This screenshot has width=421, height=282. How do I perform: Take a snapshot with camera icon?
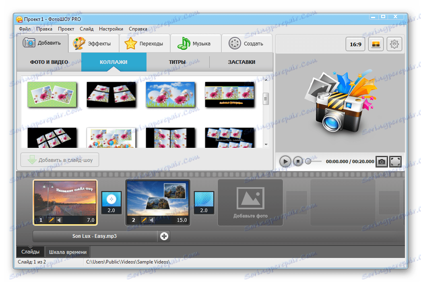point(382,161)
